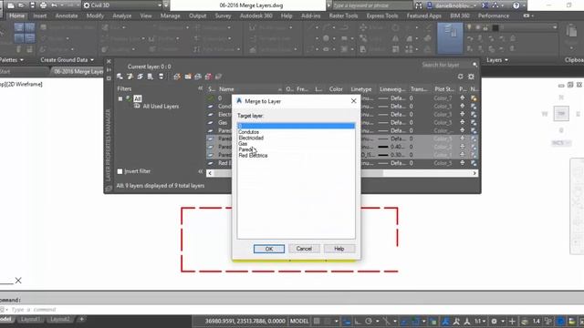
Task: Toggle plot icon for Gas layer row
Action: click(x=463, y=122)
